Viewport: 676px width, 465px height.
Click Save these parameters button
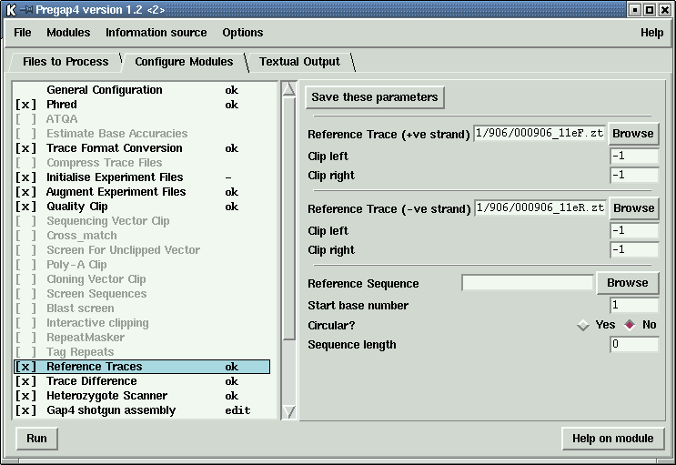tap(375, 97)
